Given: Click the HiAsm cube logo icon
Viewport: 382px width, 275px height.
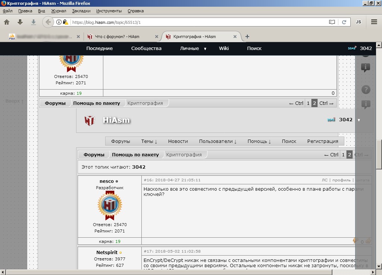Looking at the screenshot, I should click(x=90, y=121).
